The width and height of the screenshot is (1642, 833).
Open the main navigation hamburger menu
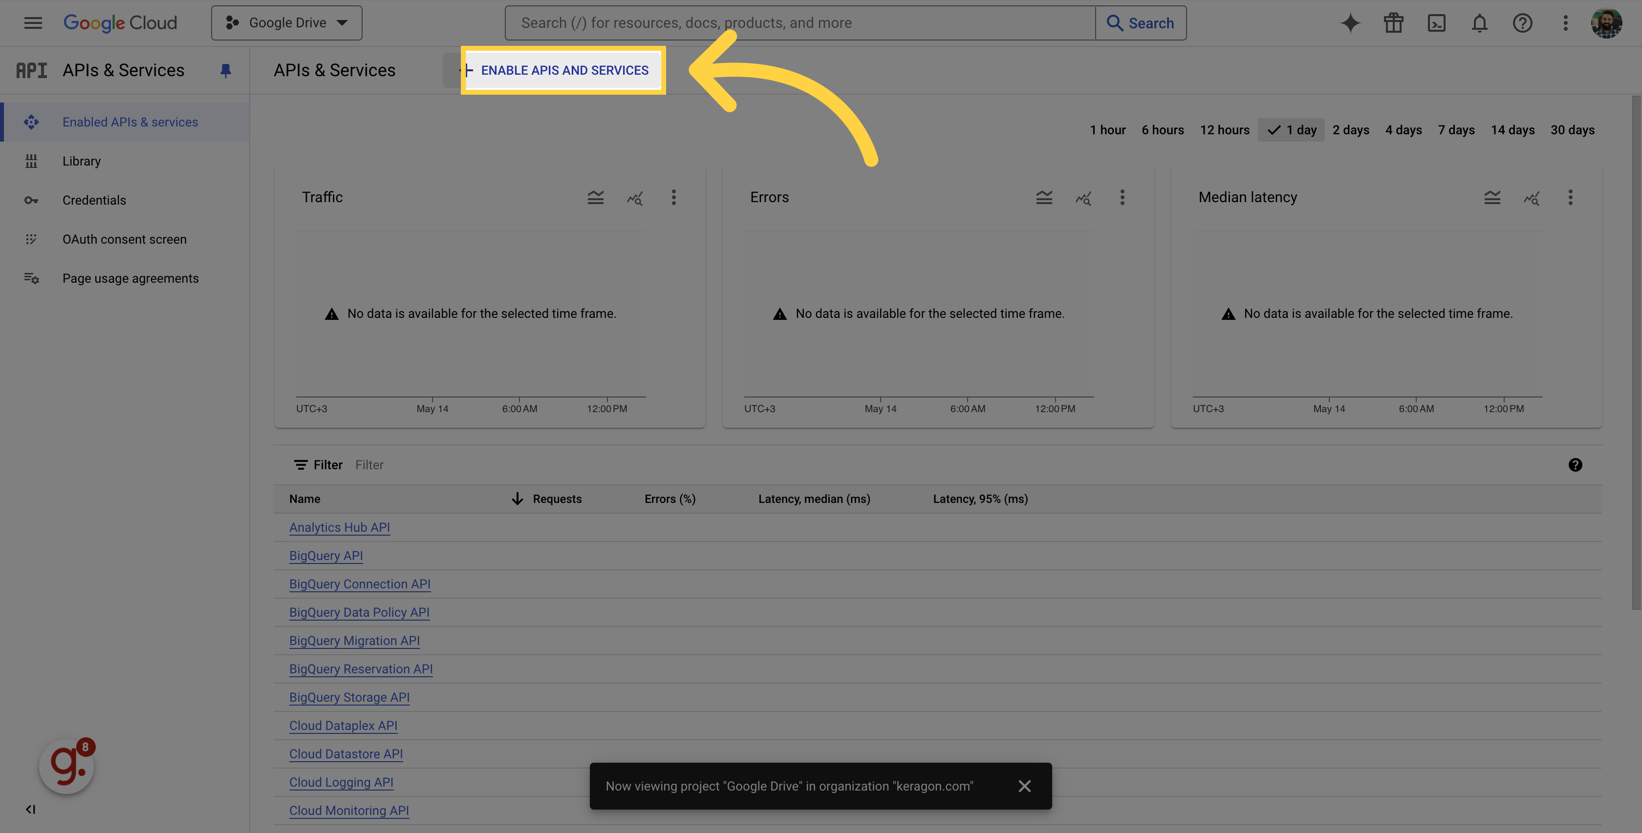pyautogui.click(x=33, y=23)
